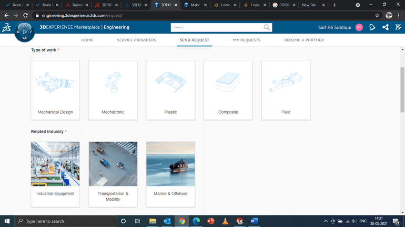The height and width of the screenshot is (227, 405).
Task: Open Chrome profile avatar icon
Action: coord(389,15)
